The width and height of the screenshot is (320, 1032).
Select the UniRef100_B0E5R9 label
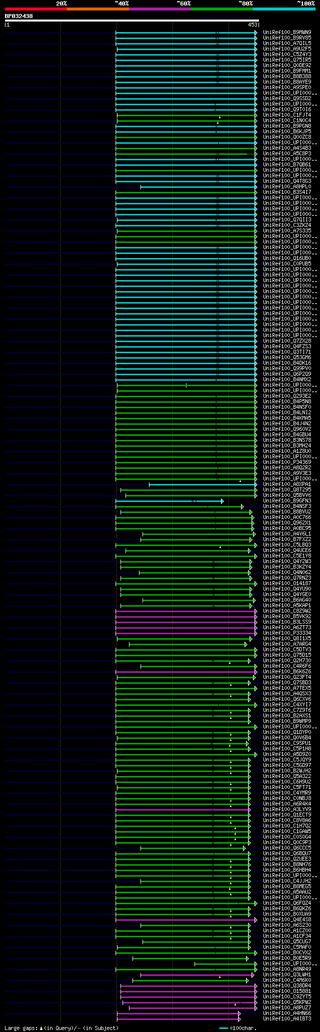click(x=287, y=958)
